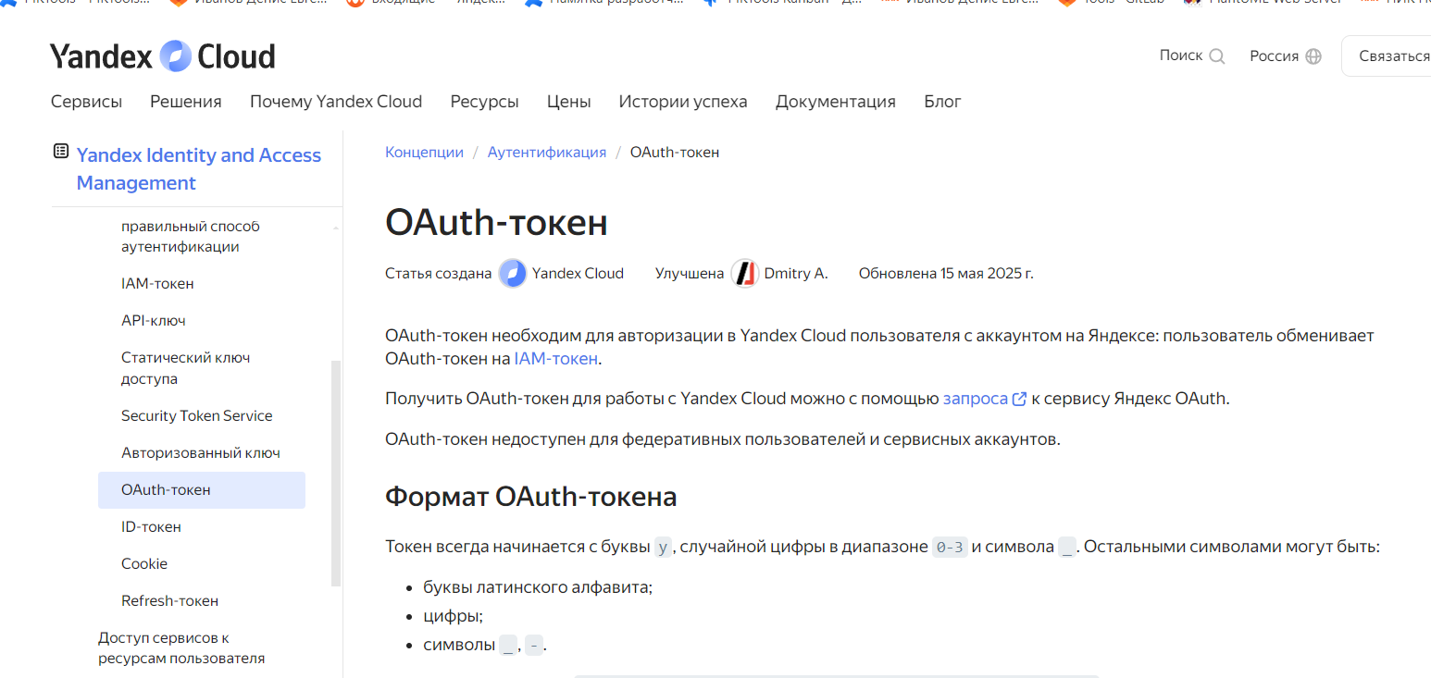
Task: Open the Россия region selector
Action: (x=1286, y=56)
